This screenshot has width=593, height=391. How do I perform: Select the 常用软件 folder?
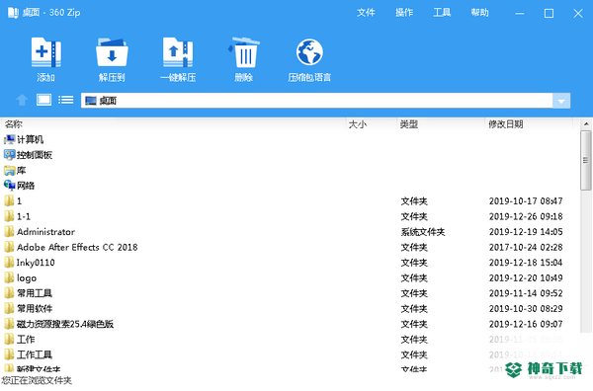pyautogui.click(x=35, y=309)
